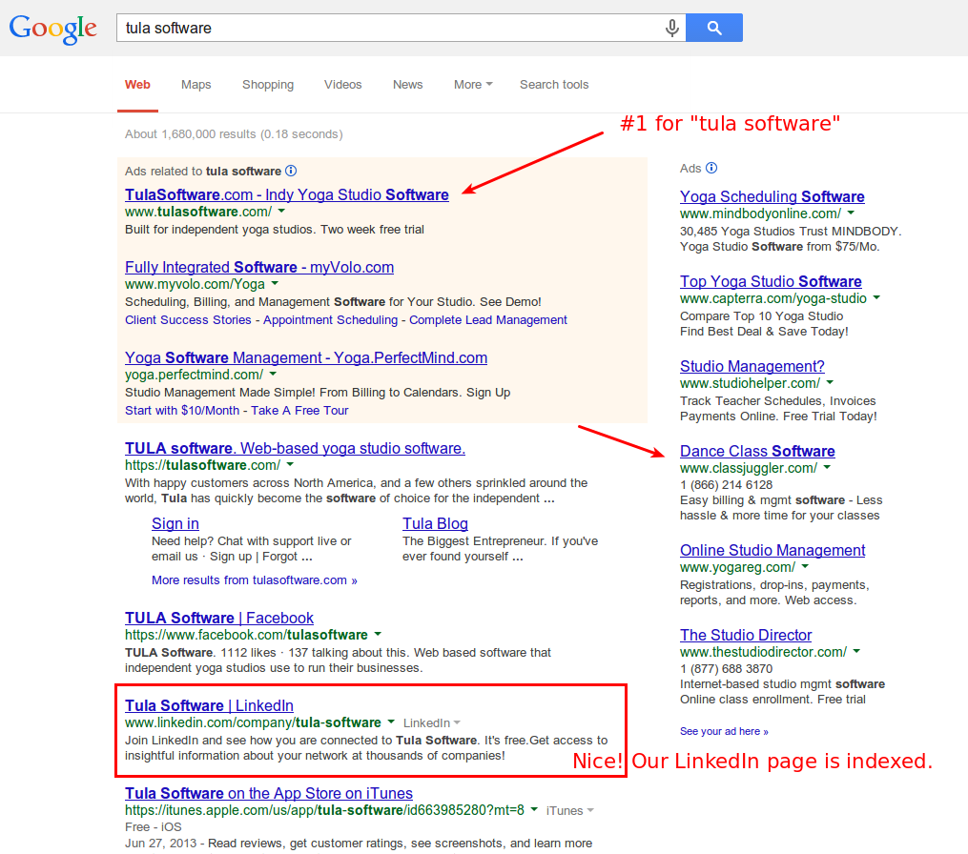Open 'Studio Management?' sidebar ad
The width and height of the screenshot is (968, 854).
point(752,367)
